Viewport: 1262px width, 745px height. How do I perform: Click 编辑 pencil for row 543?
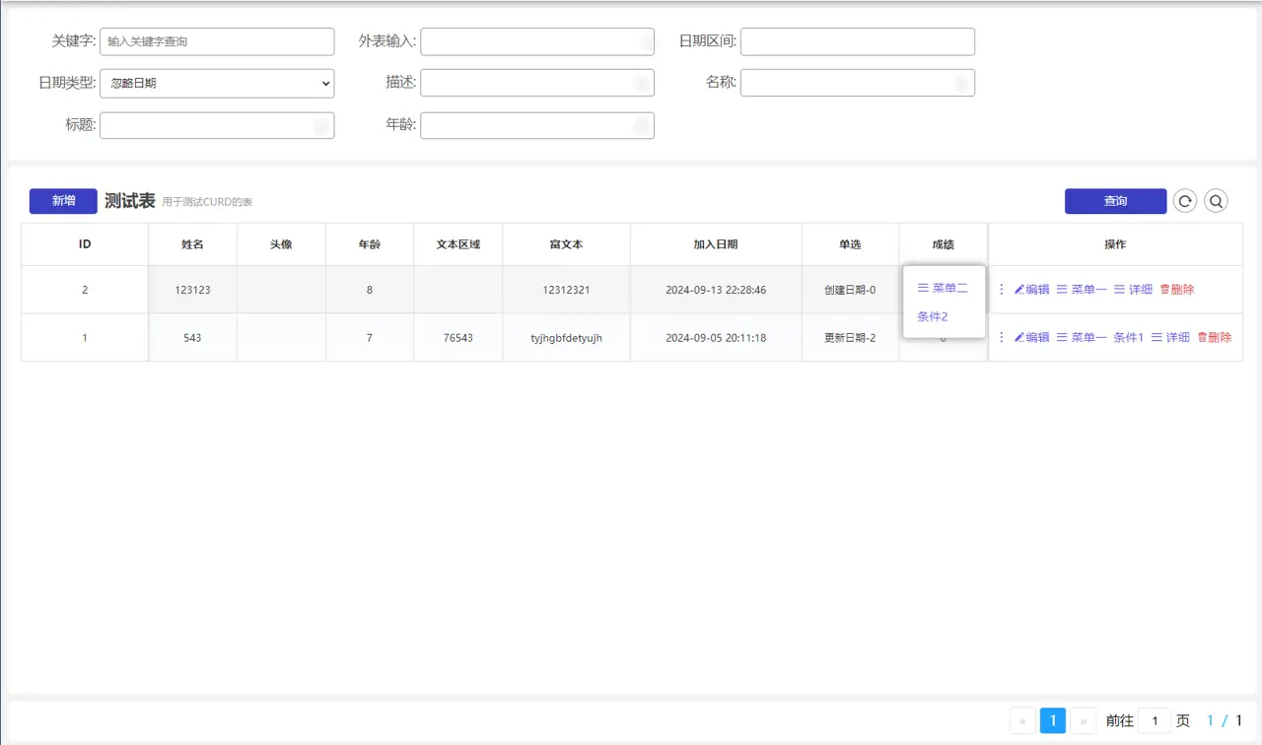point(1031,337)
